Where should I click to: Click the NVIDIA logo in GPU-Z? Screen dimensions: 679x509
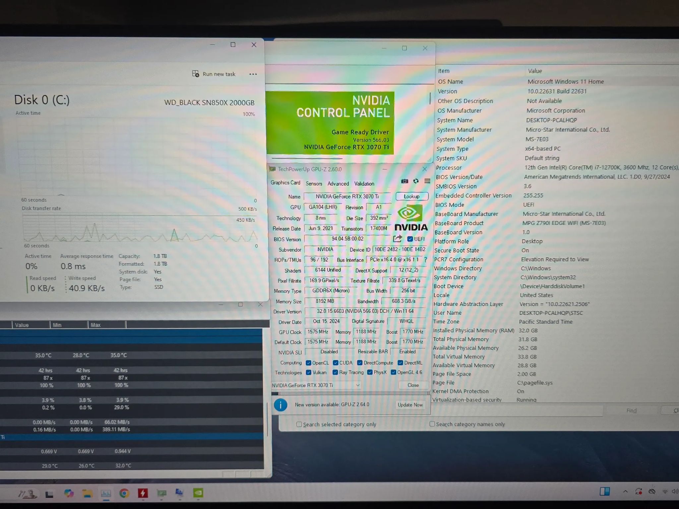(411, 218)
